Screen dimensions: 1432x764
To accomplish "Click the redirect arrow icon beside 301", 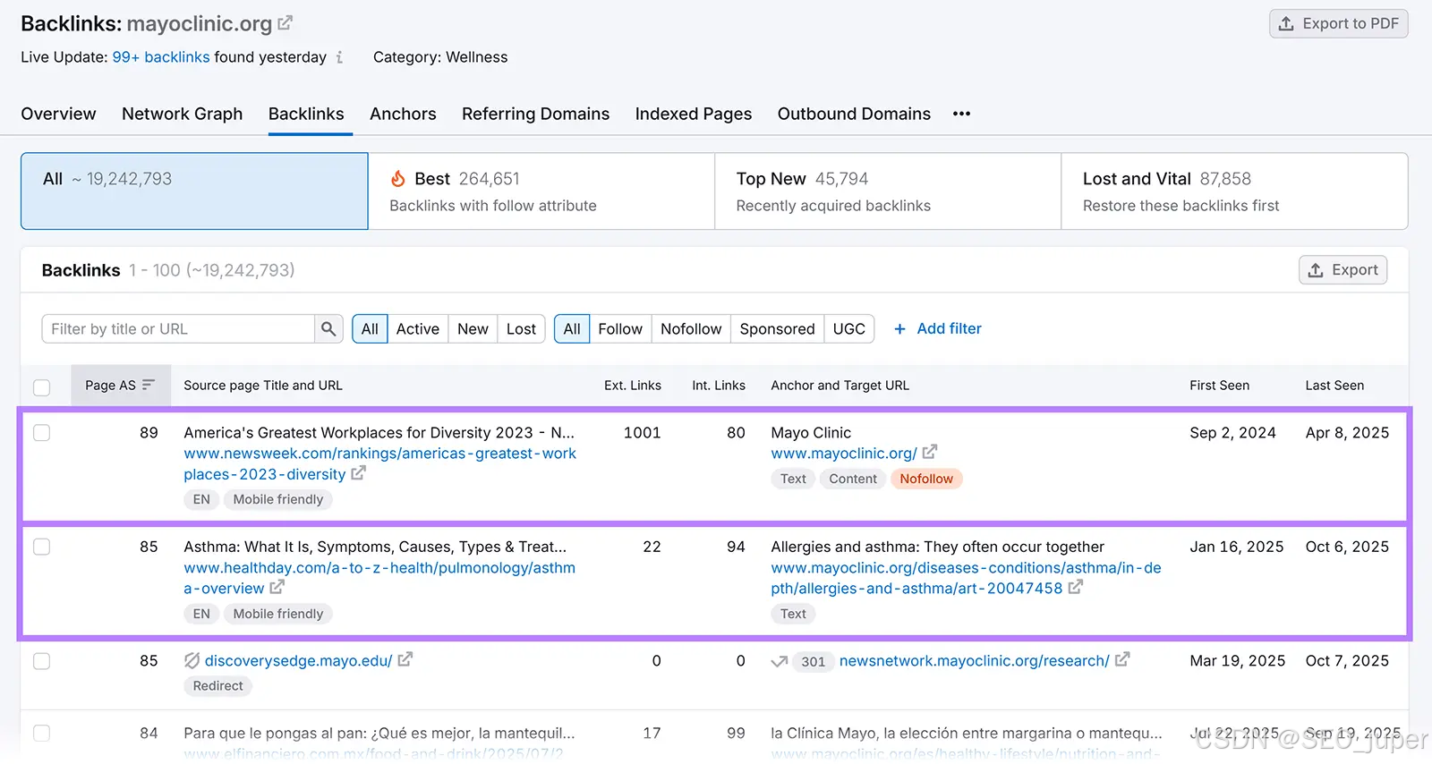I will pyautogui.click(x=780, y=661).
